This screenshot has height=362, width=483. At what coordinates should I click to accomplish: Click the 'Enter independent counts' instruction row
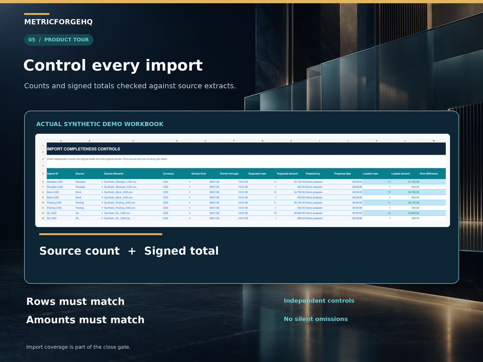[246, 159]
